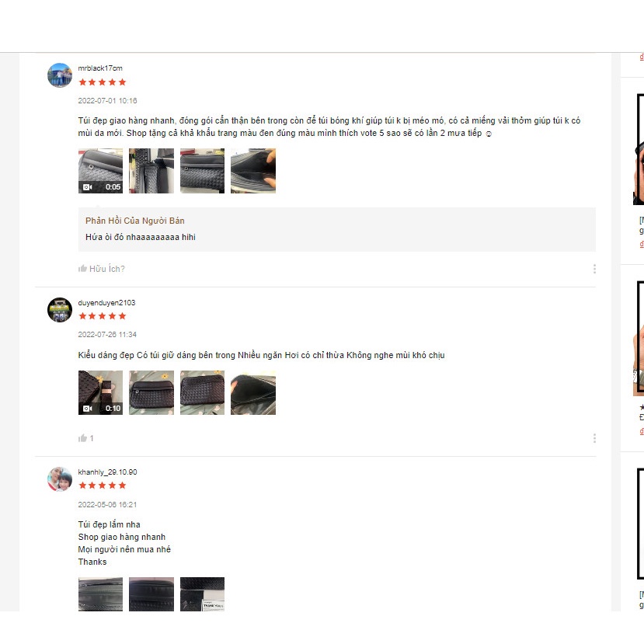Open the username duyenduyen2103 link

click(x=106, y=303)
